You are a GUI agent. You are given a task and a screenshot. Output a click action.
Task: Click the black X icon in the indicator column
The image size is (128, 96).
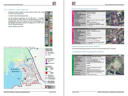point(47,20)
